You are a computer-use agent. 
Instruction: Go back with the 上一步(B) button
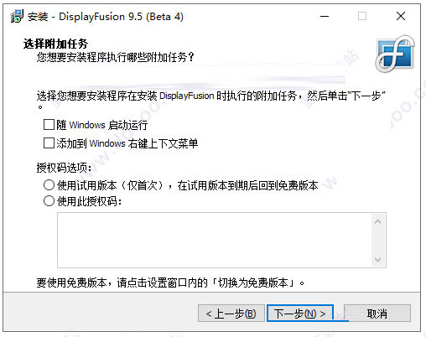click(x=231, y=314)
